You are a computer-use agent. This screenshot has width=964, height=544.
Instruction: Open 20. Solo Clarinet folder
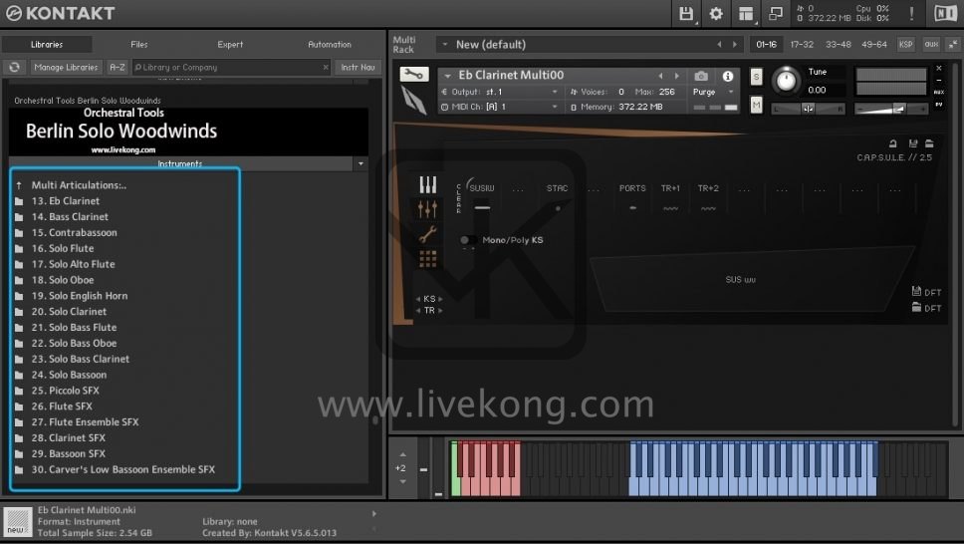pyautogui.click(x=69, y=312)
